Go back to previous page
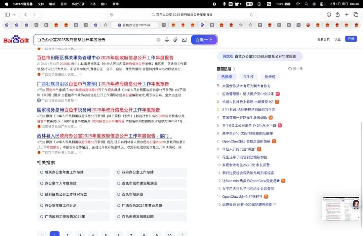This screenshot has height=236, width=363. [26, 14]
